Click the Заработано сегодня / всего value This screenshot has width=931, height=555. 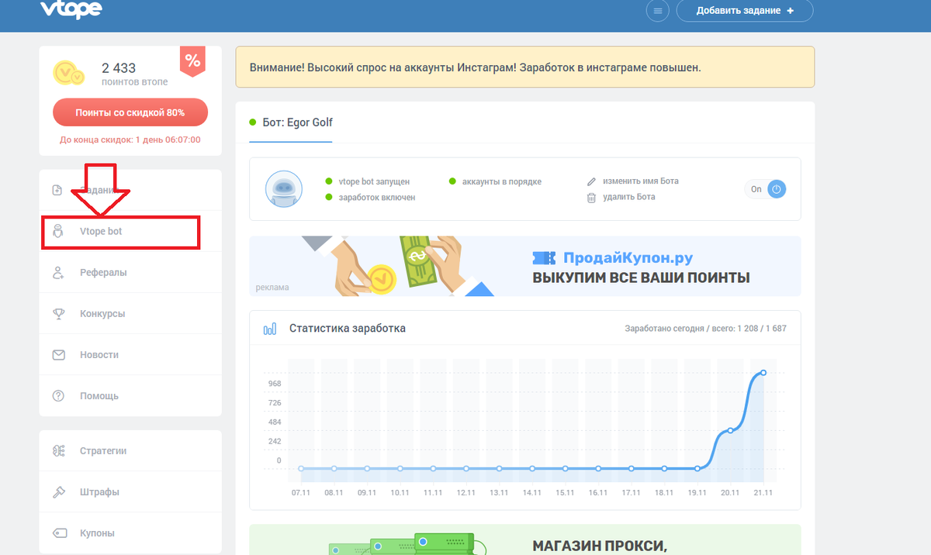[706, 329]
